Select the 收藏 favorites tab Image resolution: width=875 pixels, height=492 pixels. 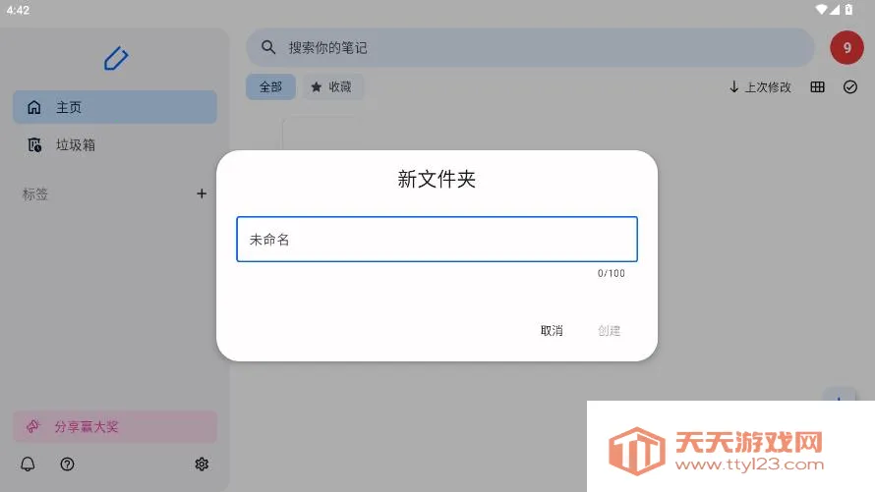click(332, 87)
